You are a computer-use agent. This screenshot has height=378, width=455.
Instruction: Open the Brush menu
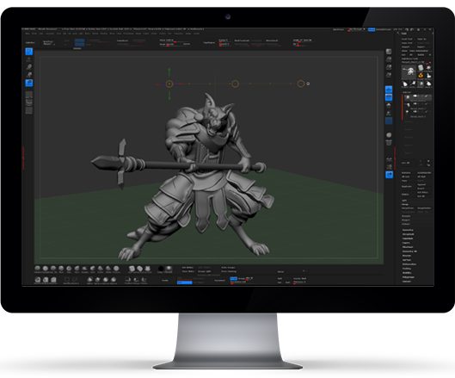[x=34, y=34]
